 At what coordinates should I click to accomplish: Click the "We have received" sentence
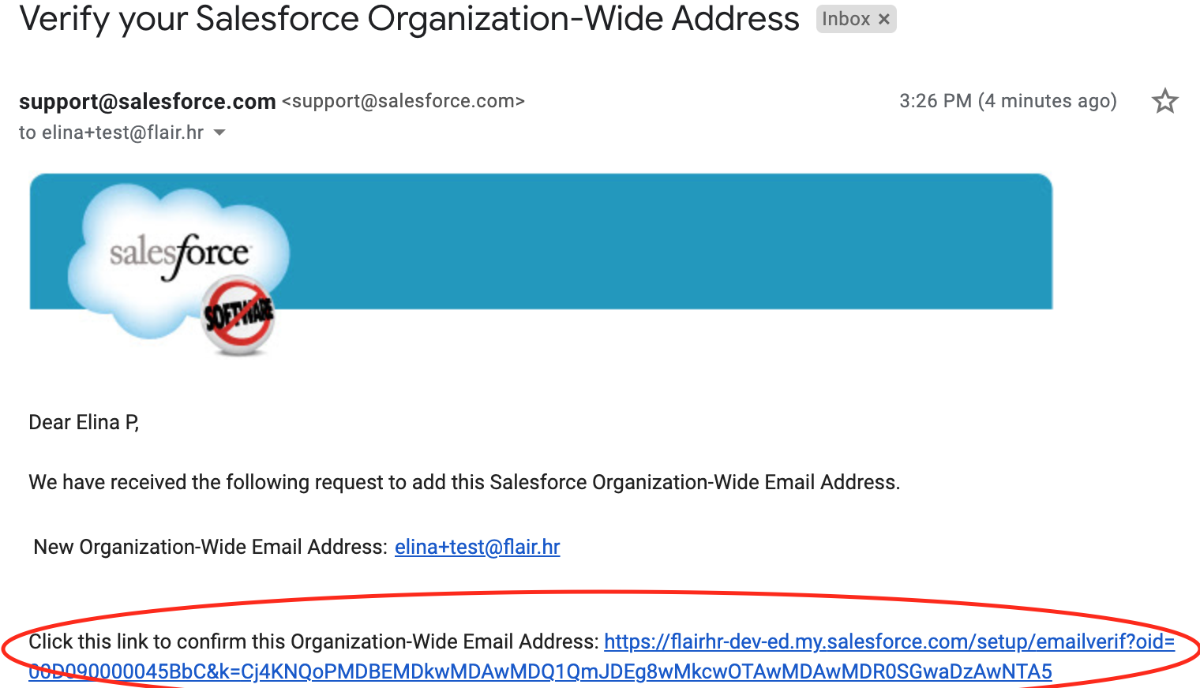[x=464, y=482]
